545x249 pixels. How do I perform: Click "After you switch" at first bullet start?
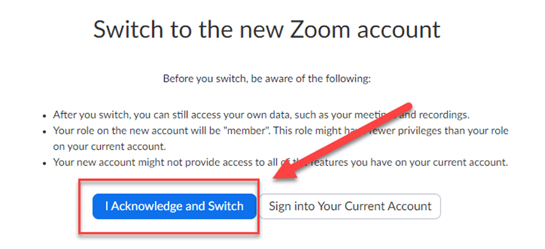(x=89, y=115)
